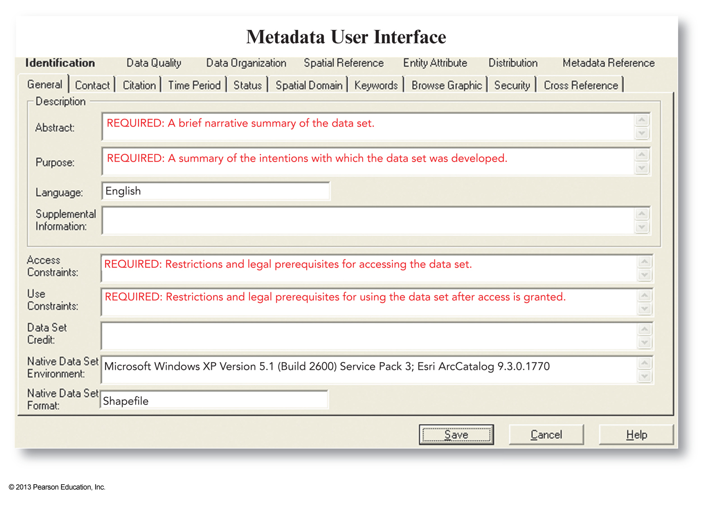Screen dimensions: 708x507
Task: Select the Entity Attribute tab
Action: tap(435, 63)
